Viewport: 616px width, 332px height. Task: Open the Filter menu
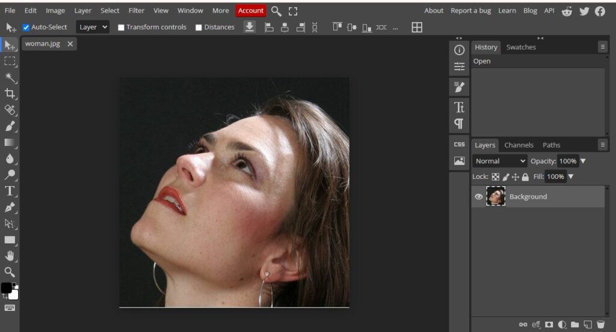pyautogui.click(x=137, y=11)
